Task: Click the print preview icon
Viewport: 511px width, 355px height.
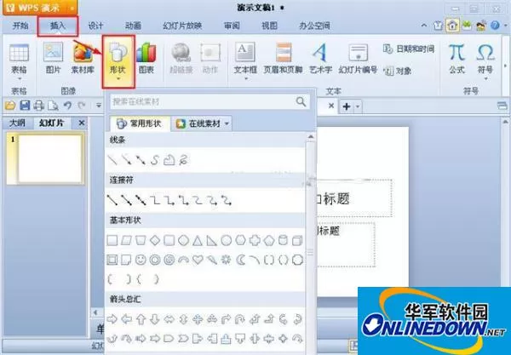Action: pyautogui.click(x=53, y=106)
